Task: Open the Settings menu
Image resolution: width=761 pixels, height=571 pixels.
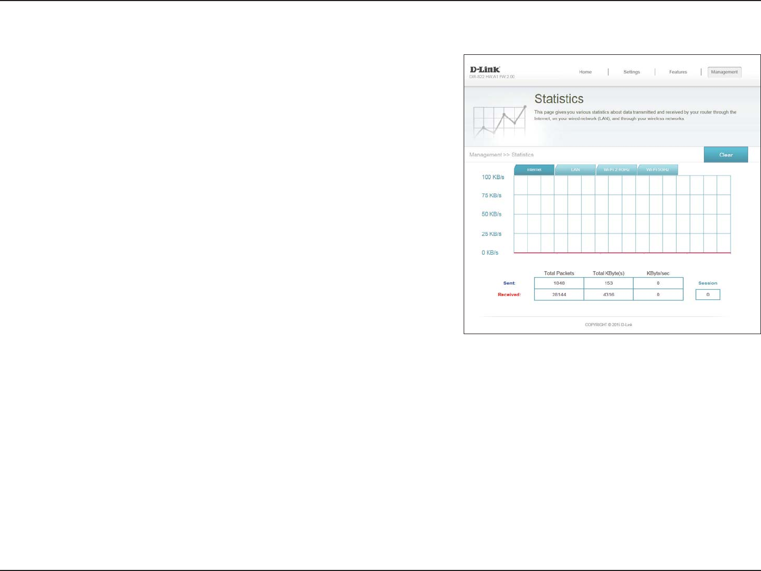Action: [632, 72]
